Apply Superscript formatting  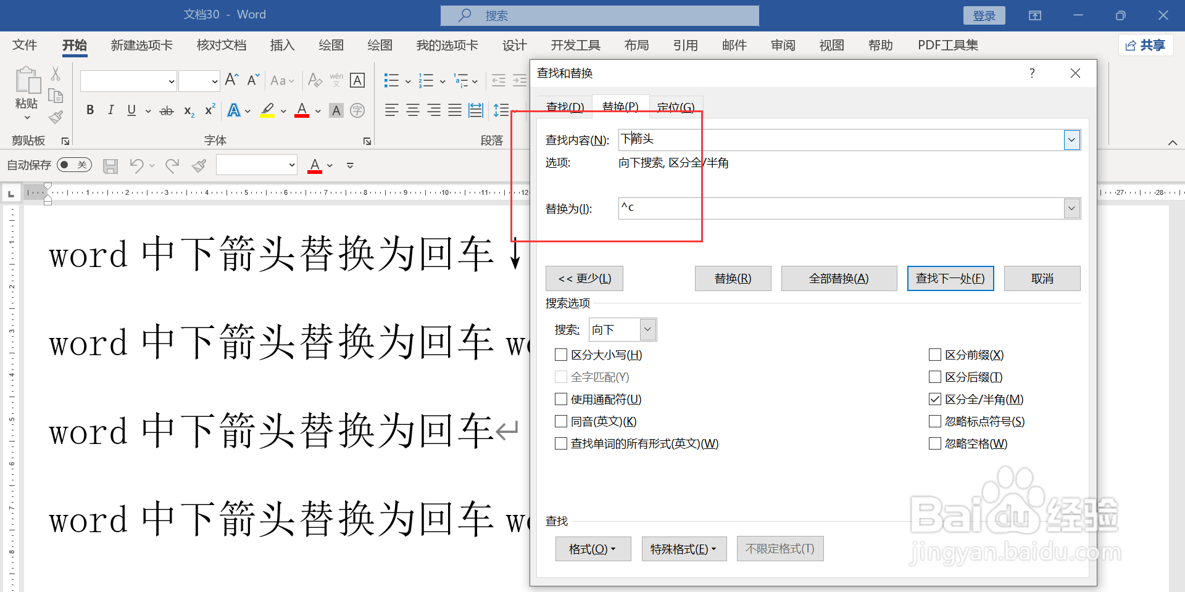[210, 110]
